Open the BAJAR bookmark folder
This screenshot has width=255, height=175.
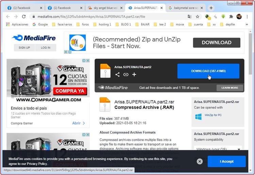(x=142, y=24)
